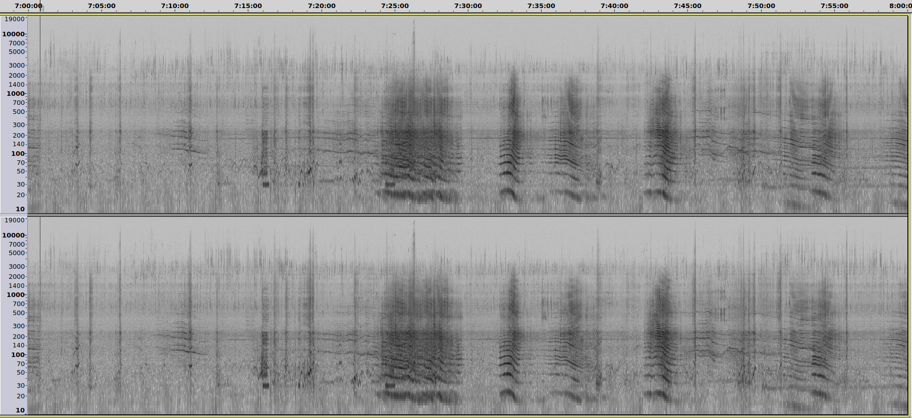
Task: Click 7:25:00 on the time ruler
Action: [x=395, y=6]
